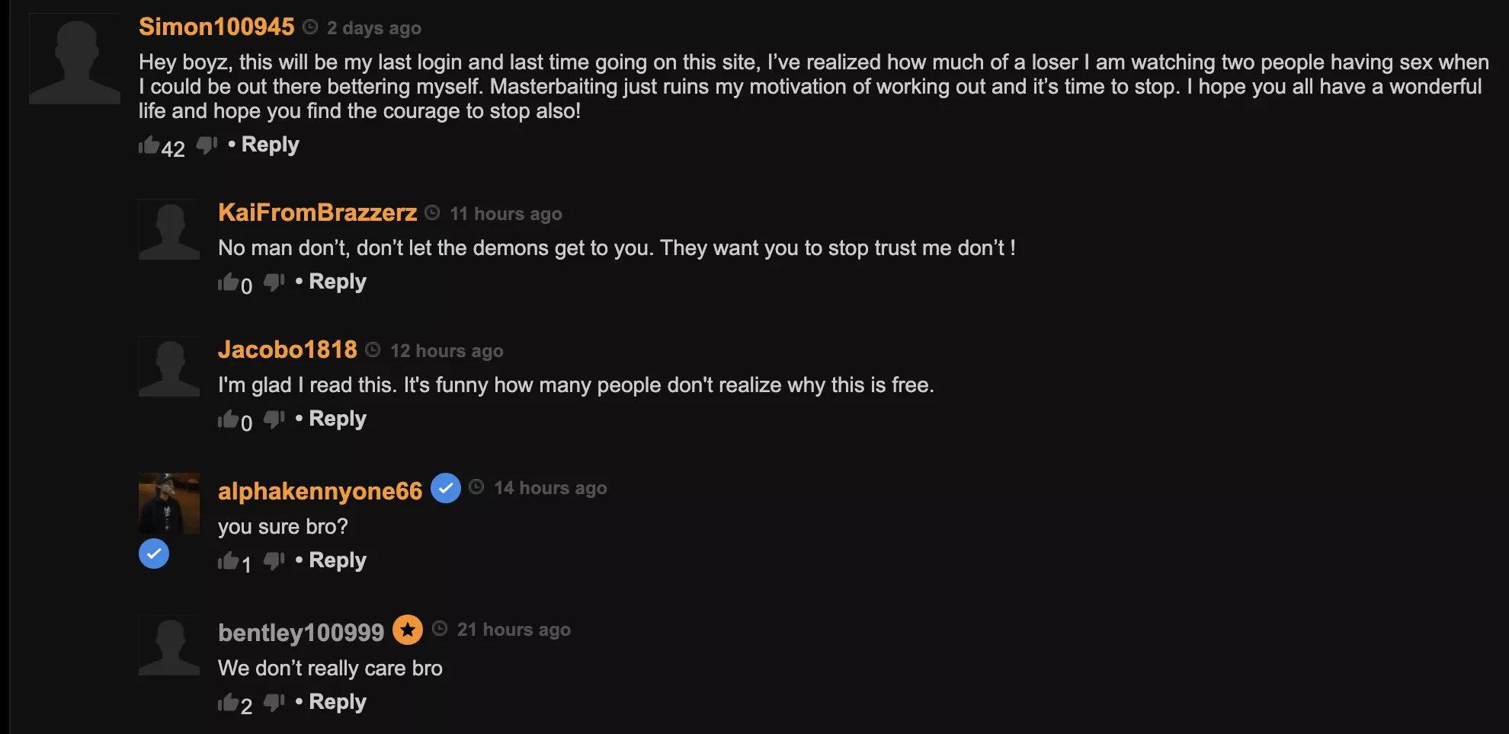Thumbs up KaiFromBrazzerz's reply
This screenshot has width=1509, height=734.
(x=228, y=282)
